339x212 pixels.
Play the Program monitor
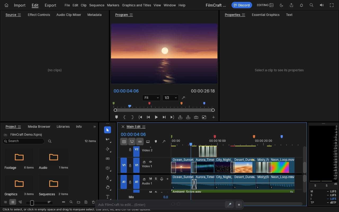click(x=156, y=117)
